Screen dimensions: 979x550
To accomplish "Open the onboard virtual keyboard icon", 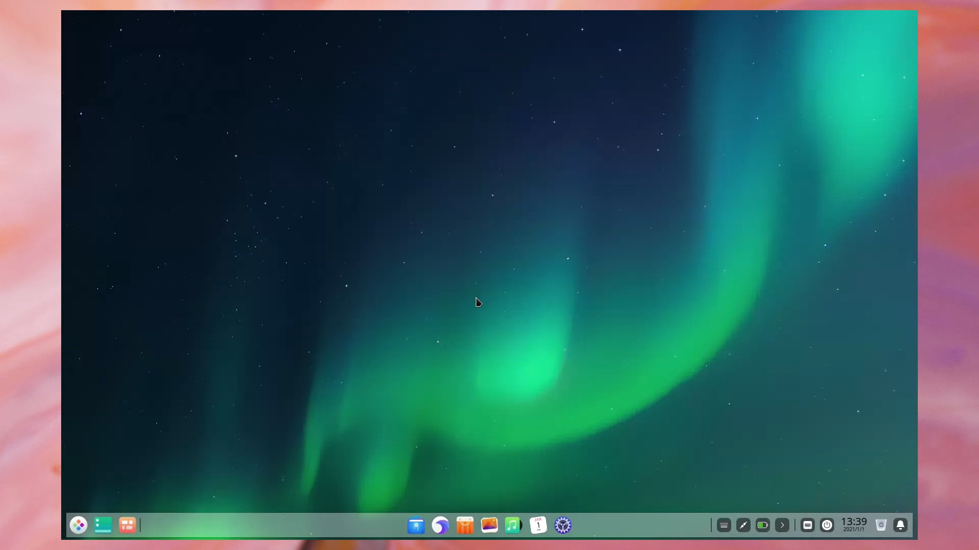I will (808, 525).
